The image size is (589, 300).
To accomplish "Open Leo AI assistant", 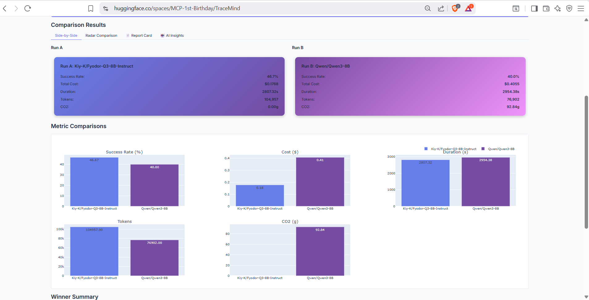I will coord(557,9).
